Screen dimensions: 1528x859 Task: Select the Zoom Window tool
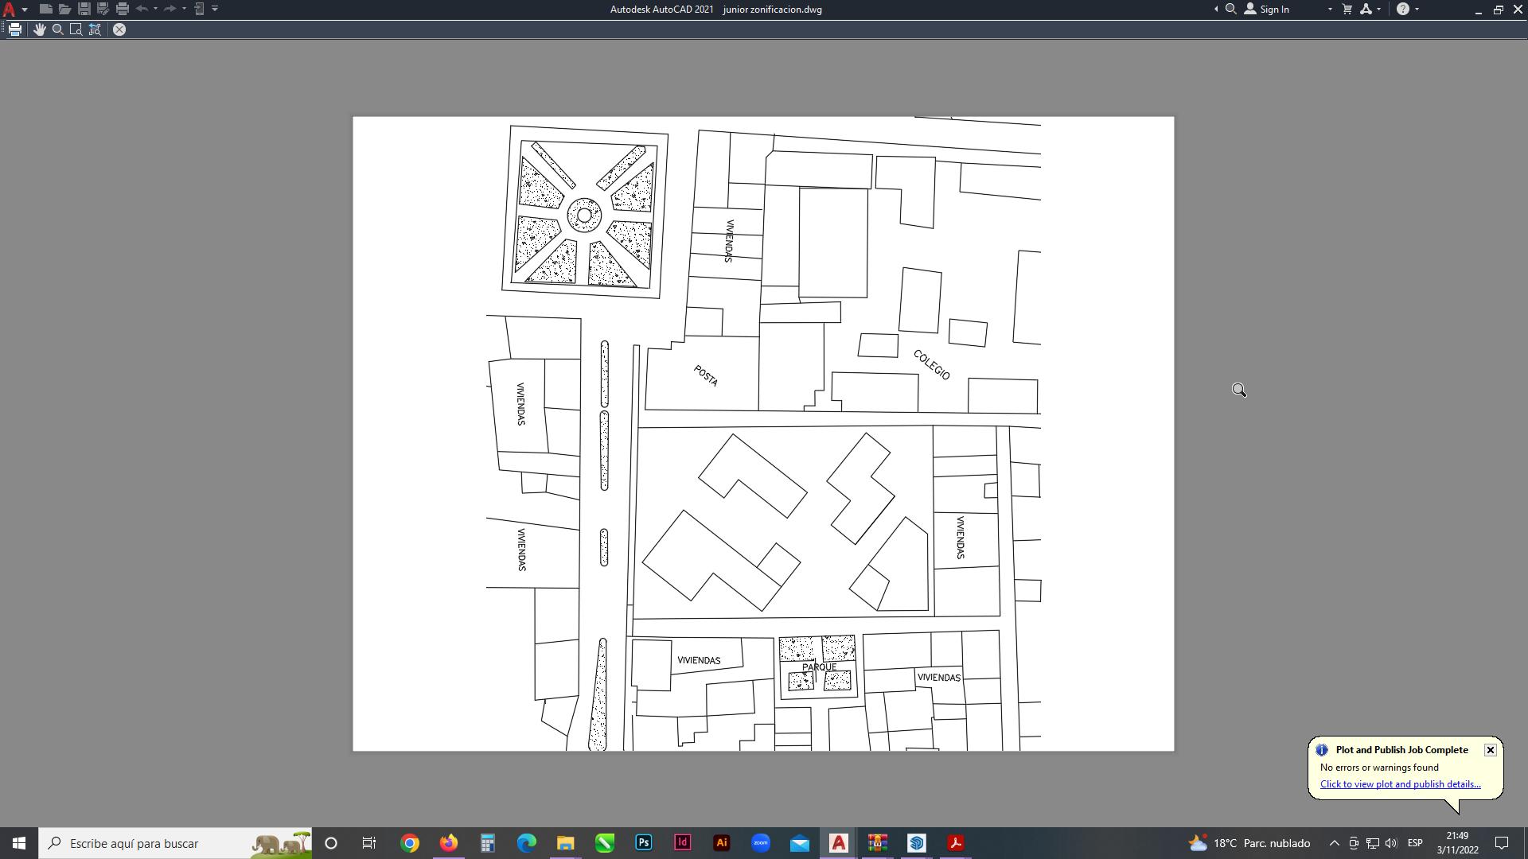[76, 29]
